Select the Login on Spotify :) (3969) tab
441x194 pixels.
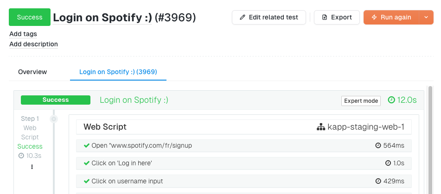tap(118, 72)
